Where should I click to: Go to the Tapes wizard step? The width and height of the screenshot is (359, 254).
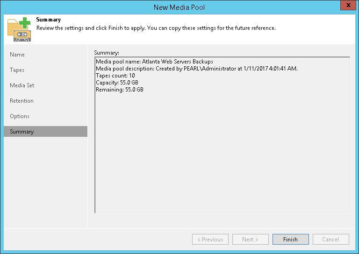coord(17,70)
